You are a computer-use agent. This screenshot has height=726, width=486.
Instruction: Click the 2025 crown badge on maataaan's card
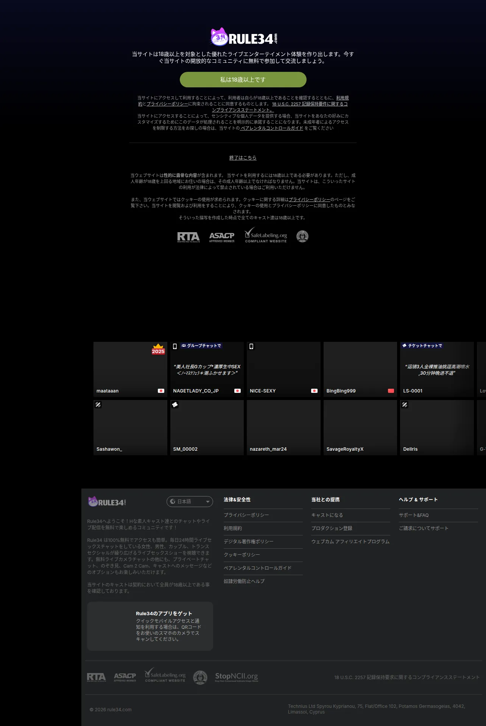(158, 349)
